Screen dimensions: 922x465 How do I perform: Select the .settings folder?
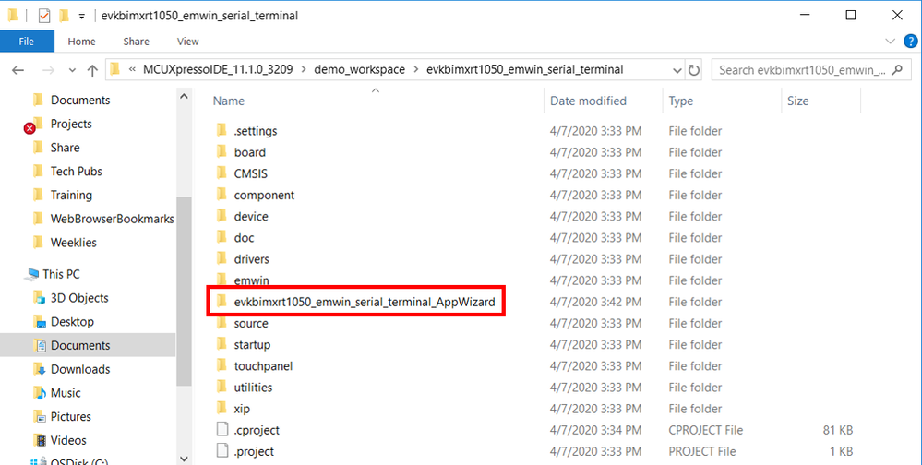pyautogui.click(x=256, y=131)
